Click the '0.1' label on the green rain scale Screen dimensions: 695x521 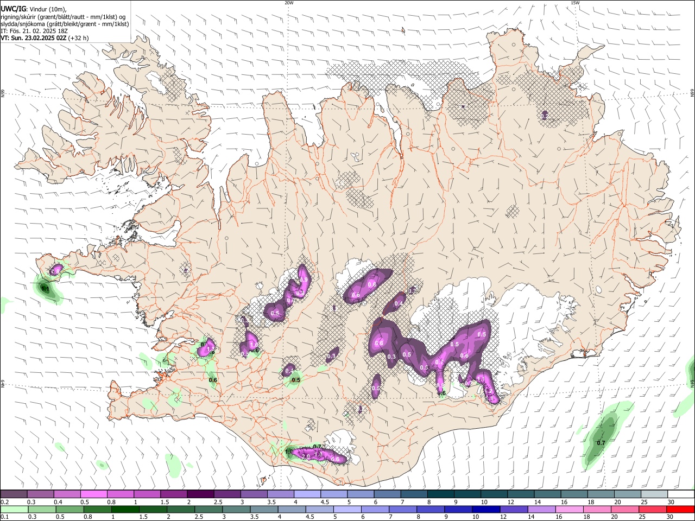pyautogui.click(x=3, y=517)
